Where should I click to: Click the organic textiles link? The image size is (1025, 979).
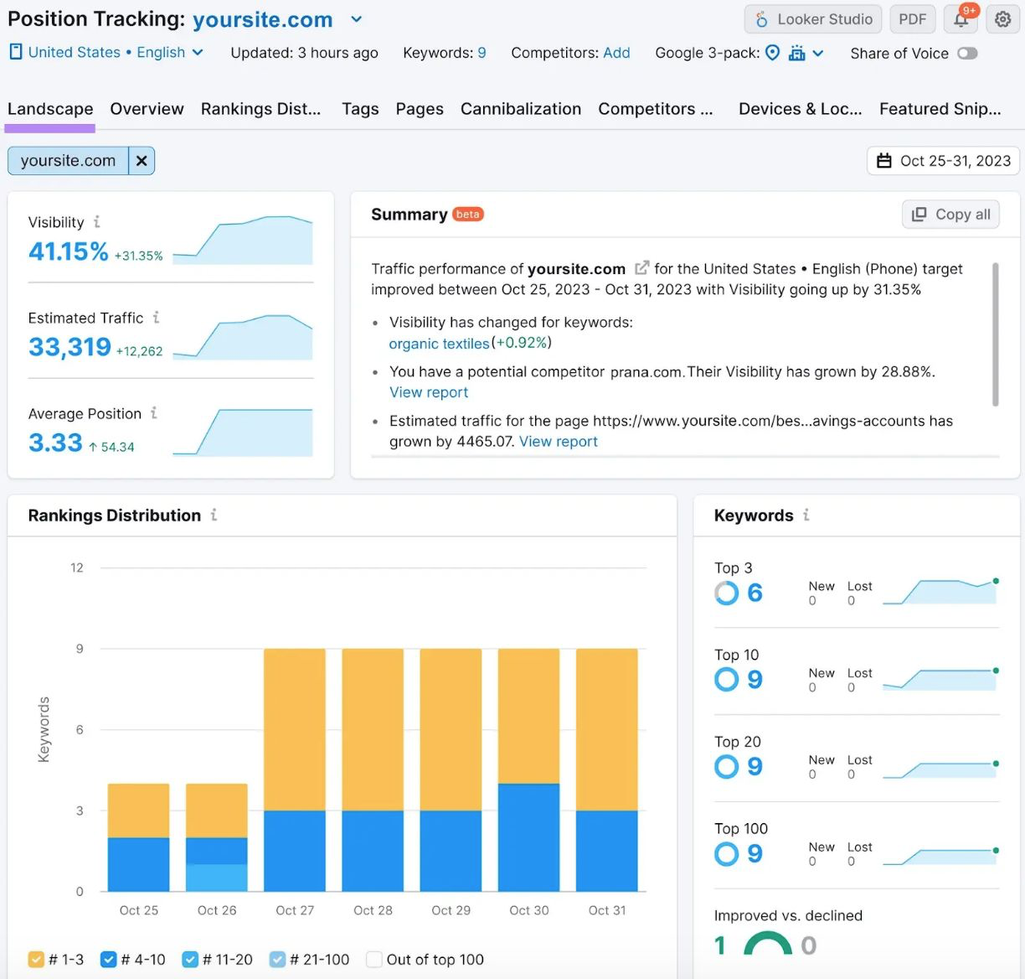pyautogui.click(x=439, y=344)
